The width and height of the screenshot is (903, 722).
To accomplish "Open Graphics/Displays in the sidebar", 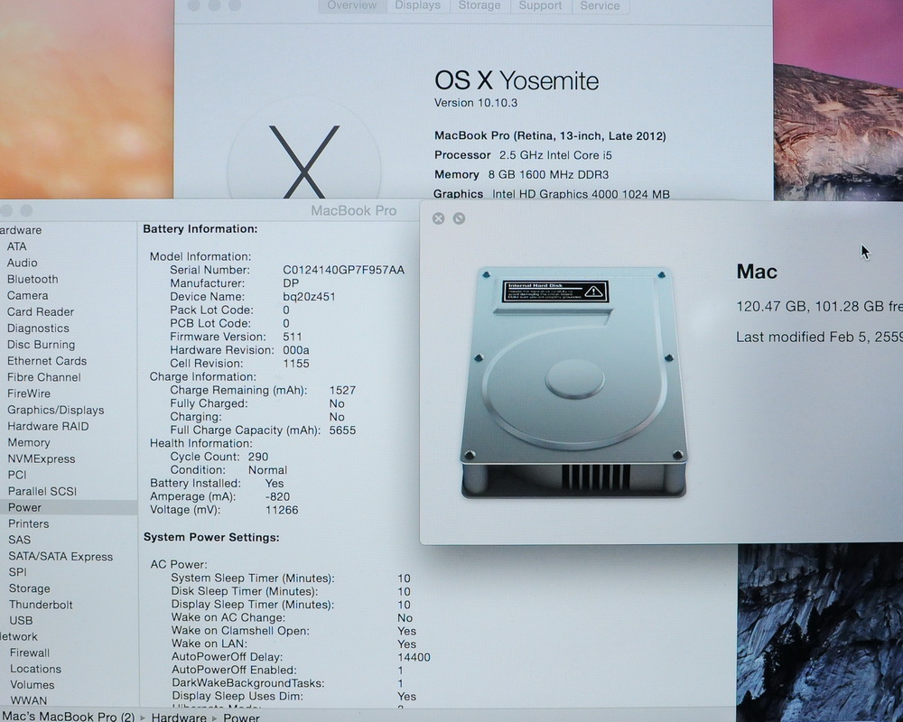I will (55, 410).
